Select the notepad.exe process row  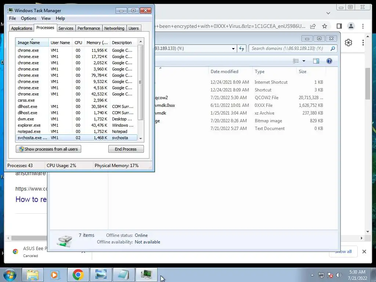76,131
